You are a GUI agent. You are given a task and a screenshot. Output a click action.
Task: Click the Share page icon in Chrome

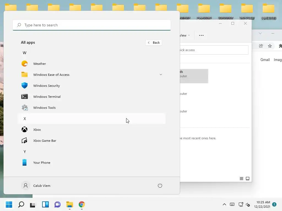(261, 46)
